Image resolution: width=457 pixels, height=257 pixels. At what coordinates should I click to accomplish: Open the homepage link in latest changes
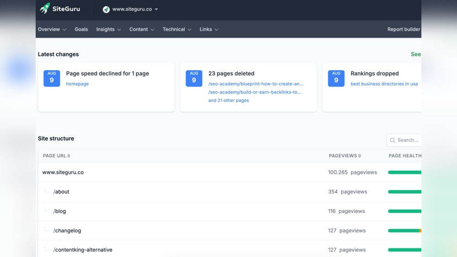(x=77, y=84)
